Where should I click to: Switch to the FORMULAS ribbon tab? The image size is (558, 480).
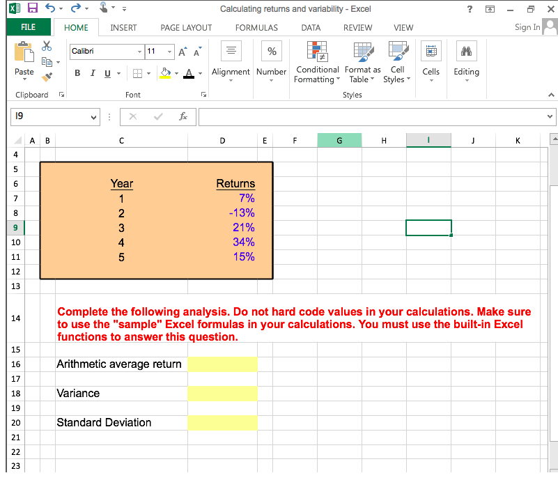256,28
